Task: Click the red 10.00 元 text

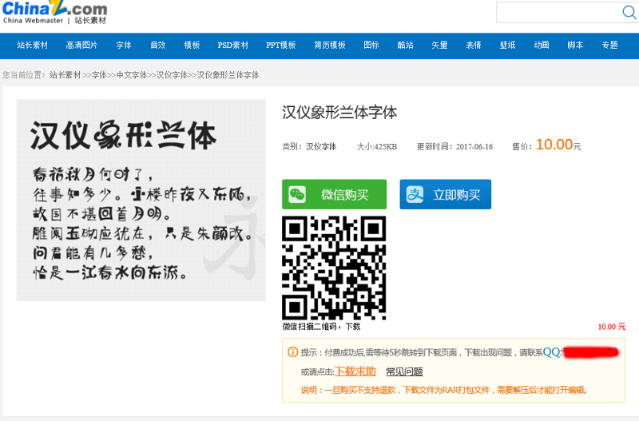Action: pyautogui.click(x=612, y=327)
